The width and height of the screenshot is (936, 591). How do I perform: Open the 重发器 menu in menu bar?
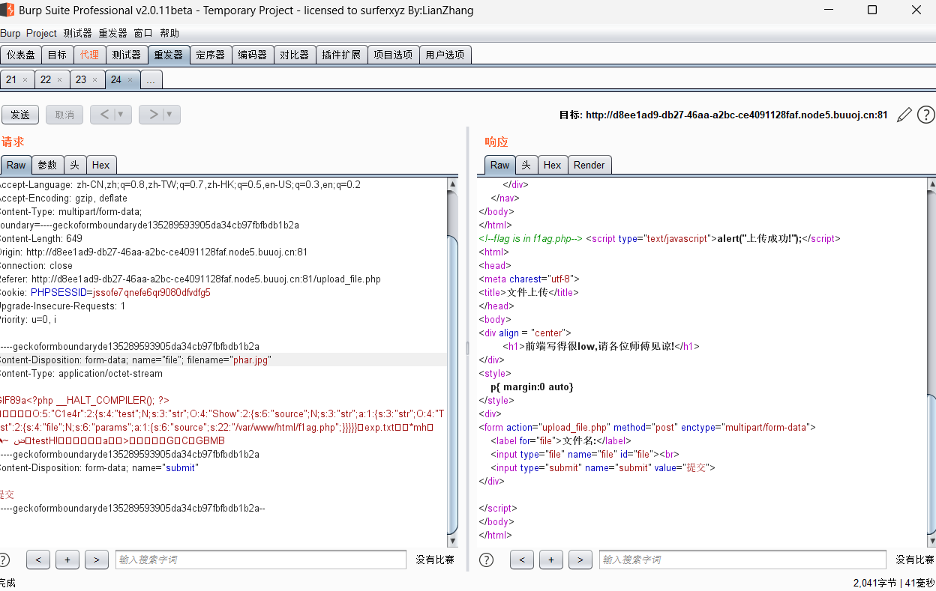point(113,33)
